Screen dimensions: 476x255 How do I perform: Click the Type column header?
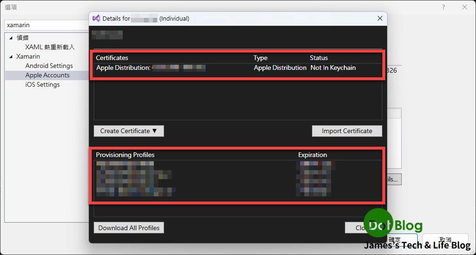pyautogui.click(x=260, y=58)
